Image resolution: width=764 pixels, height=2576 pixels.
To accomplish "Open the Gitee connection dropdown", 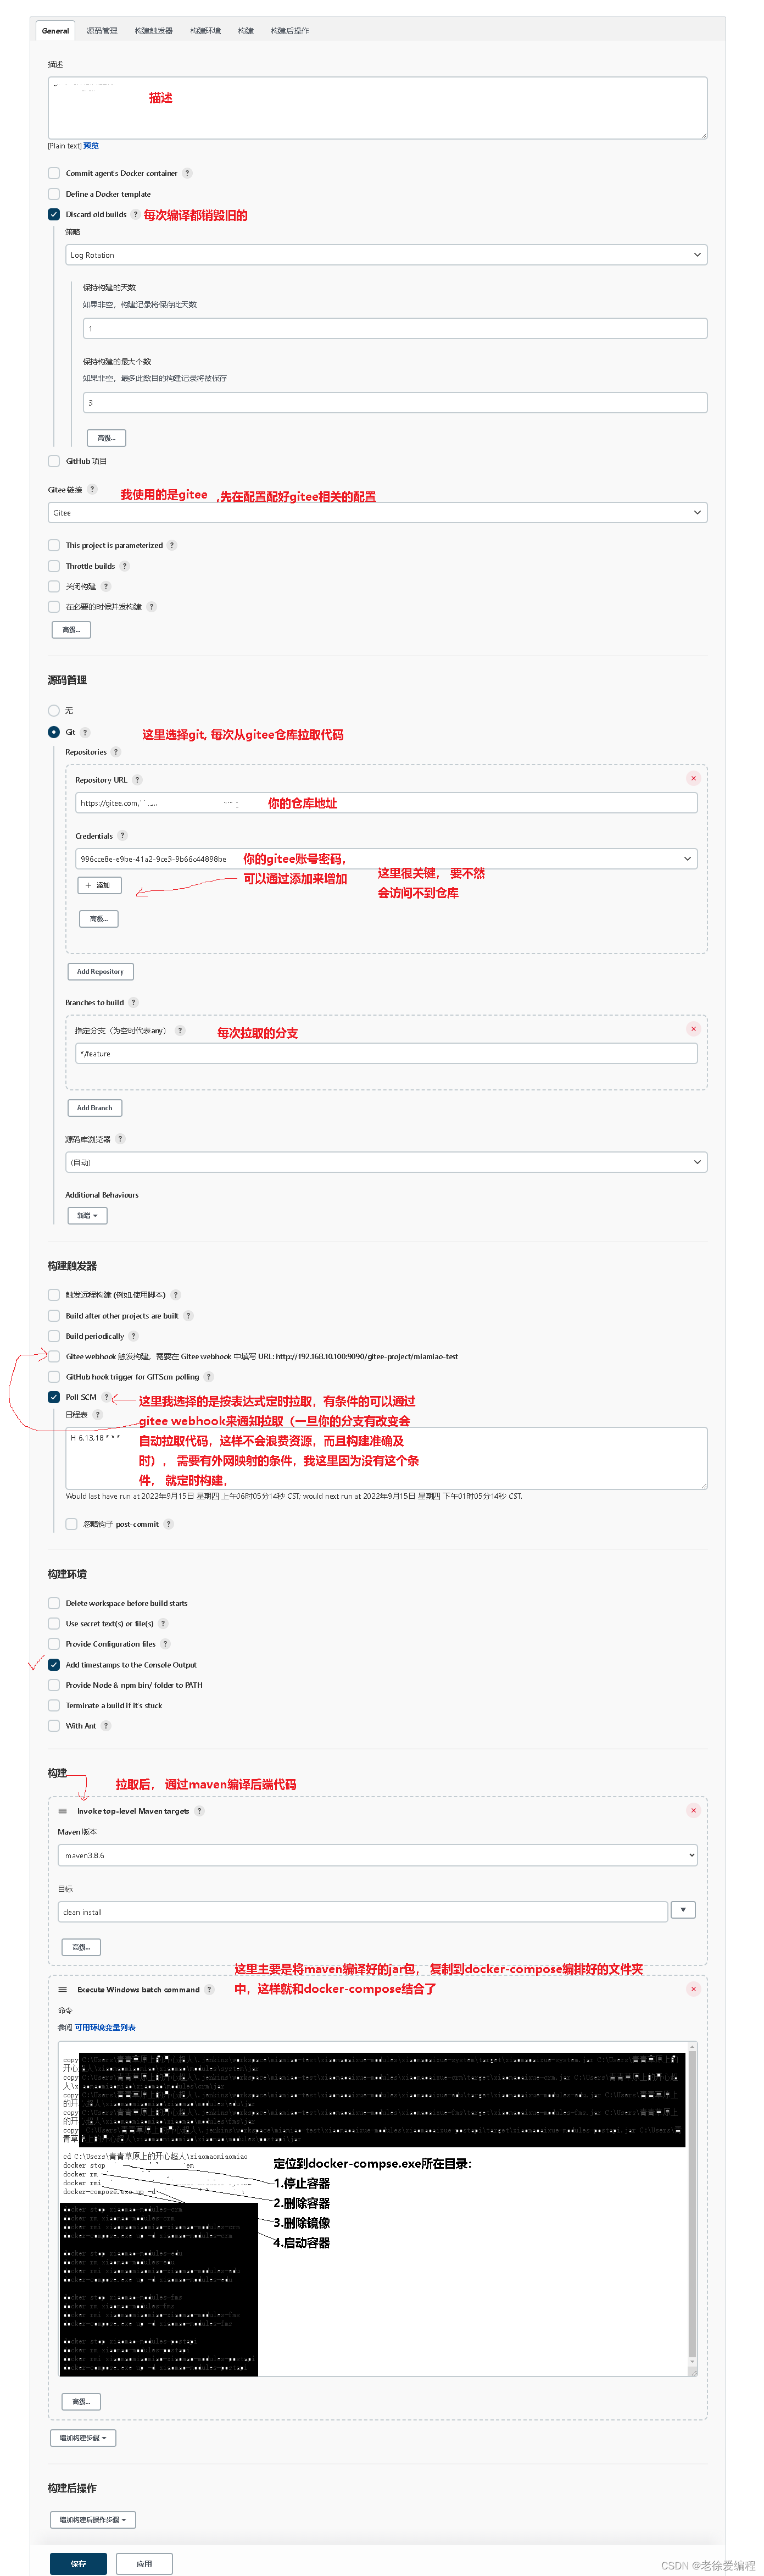I will (377, 512).
